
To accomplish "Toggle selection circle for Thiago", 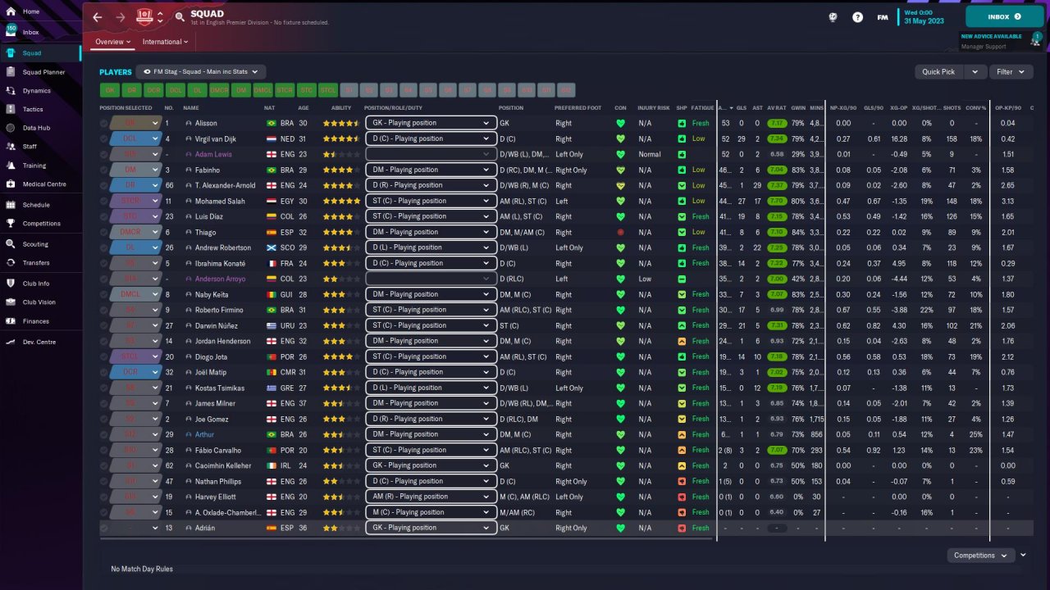I will tap(104, 232).
